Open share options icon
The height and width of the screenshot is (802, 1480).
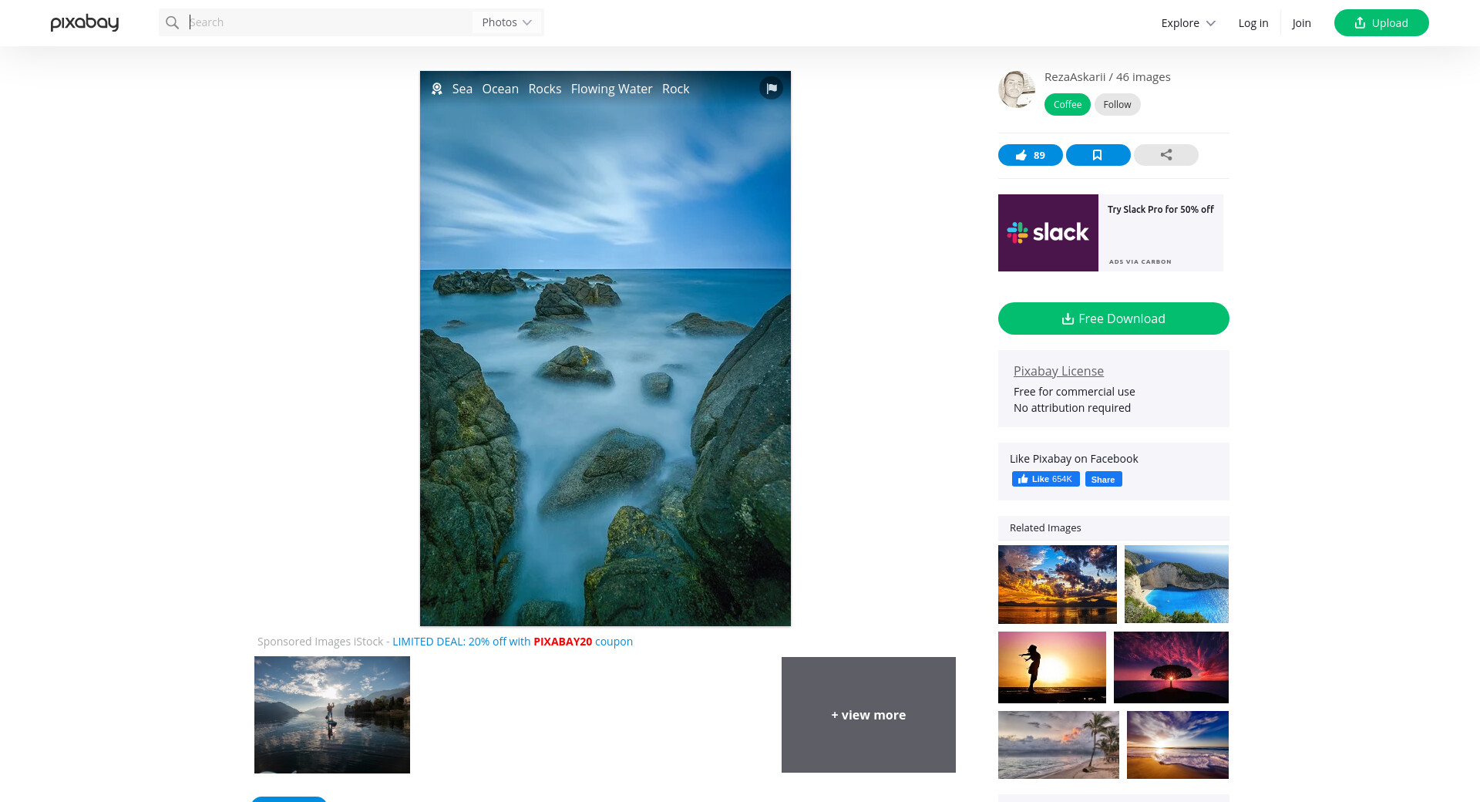tap(1165, 155)
